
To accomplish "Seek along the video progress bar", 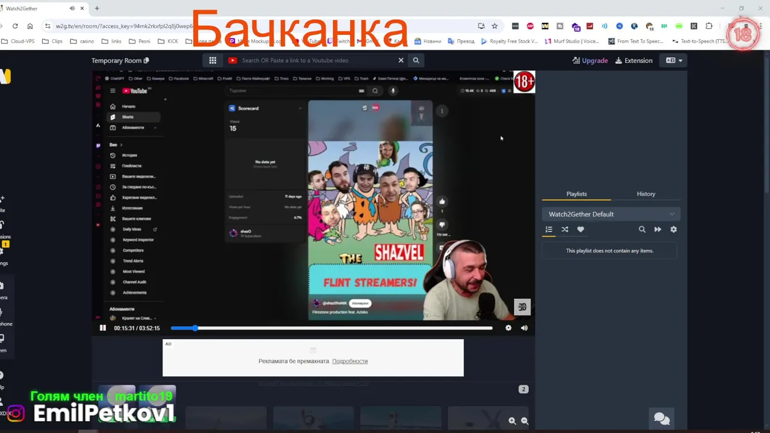I will tap(331, 328).
